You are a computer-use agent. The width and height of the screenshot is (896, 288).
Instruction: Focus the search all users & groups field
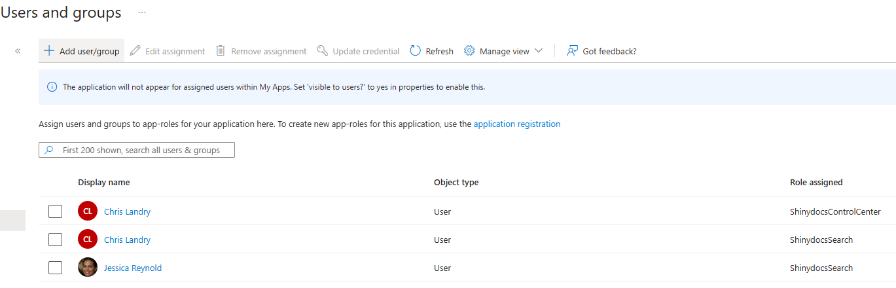point(141,150)
